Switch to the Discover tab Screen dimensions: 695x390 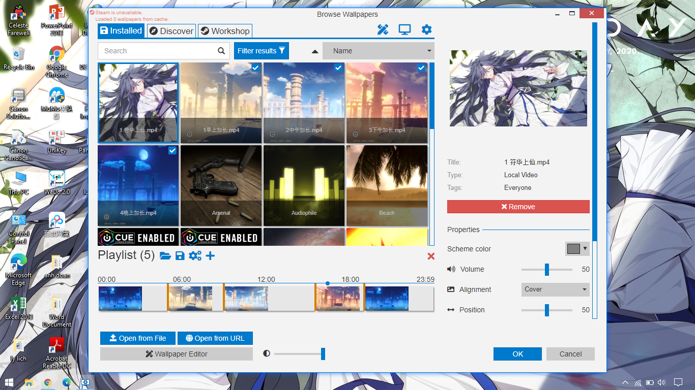pos(171,30)
